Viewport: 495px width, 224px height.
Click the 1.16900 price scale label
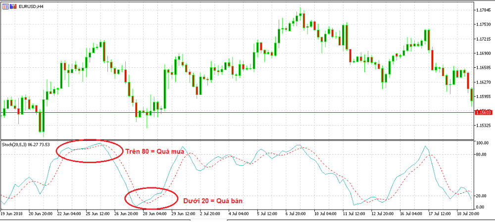tap(483, 53)
